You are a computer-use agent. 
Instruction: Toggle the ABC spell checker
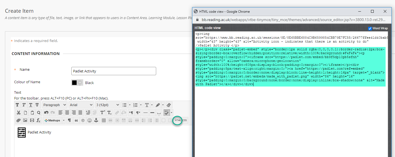(166, 112)
